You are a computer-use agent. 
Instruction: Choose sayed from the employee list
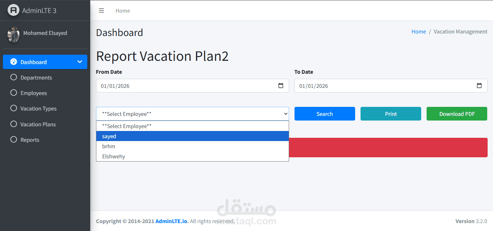pos(192,136)
